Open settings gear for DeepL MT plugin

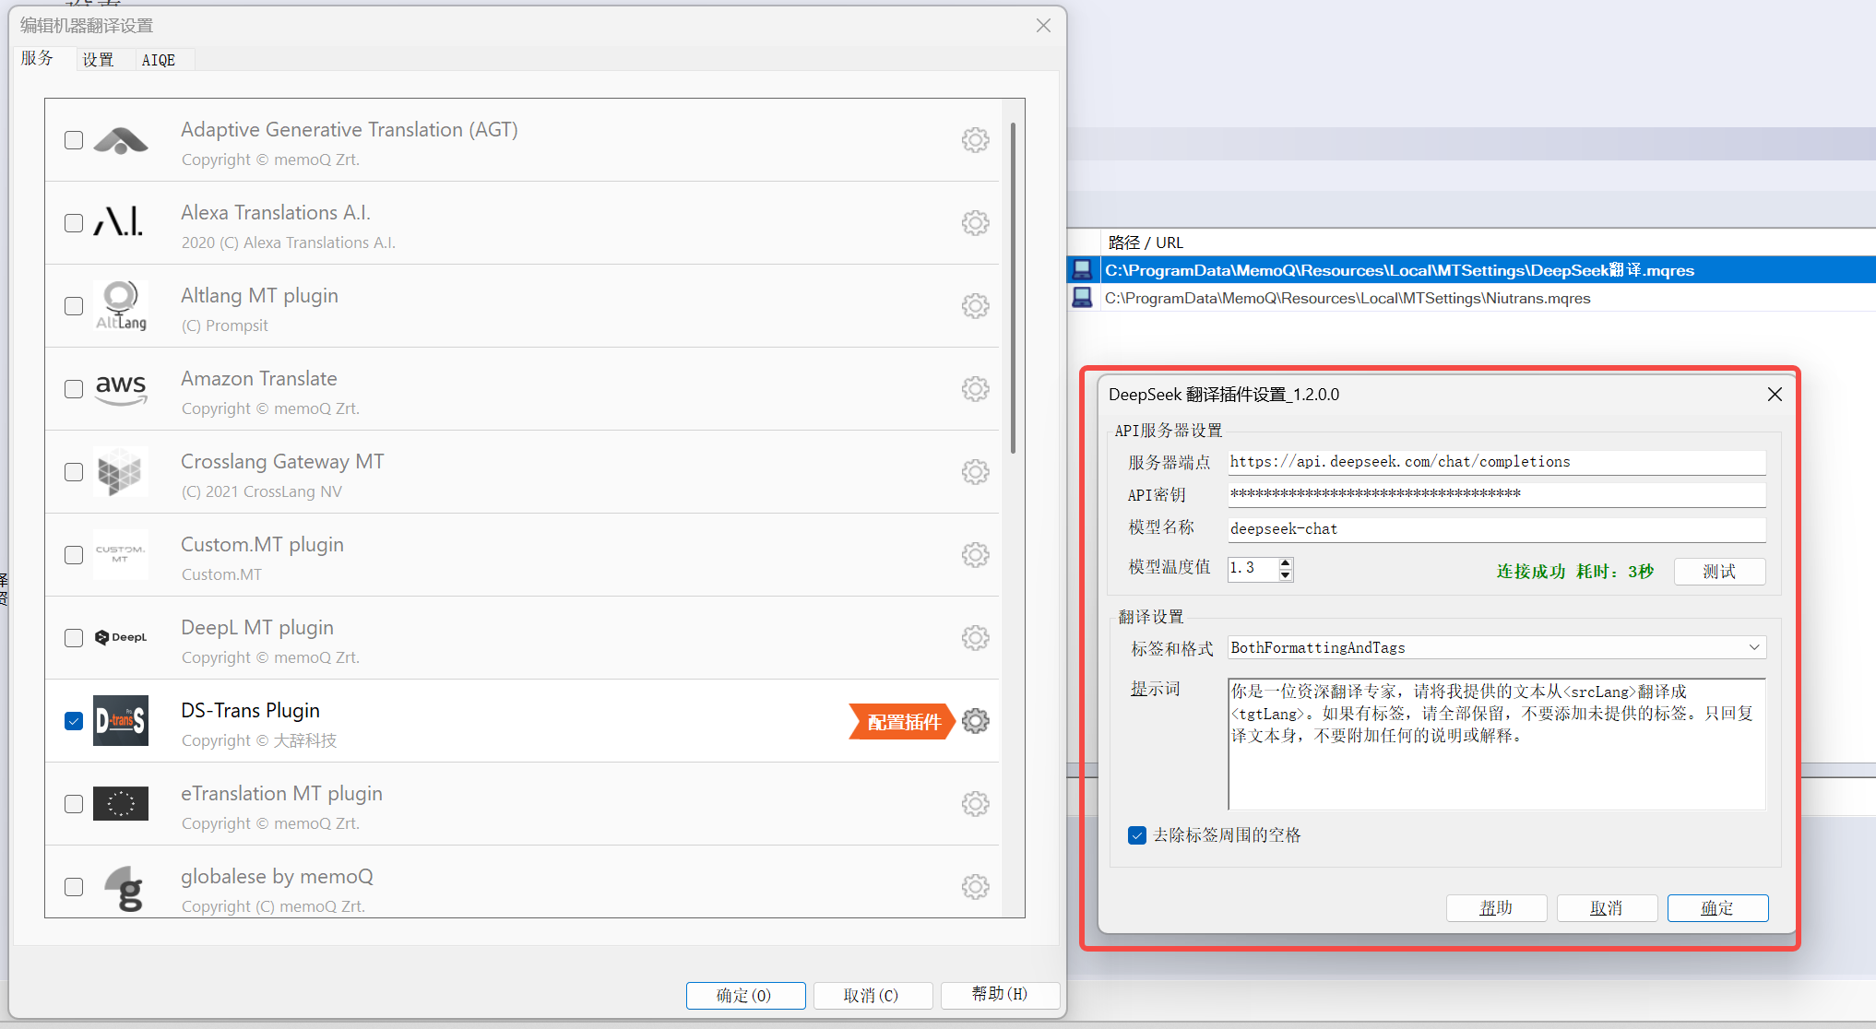[975, 638]
